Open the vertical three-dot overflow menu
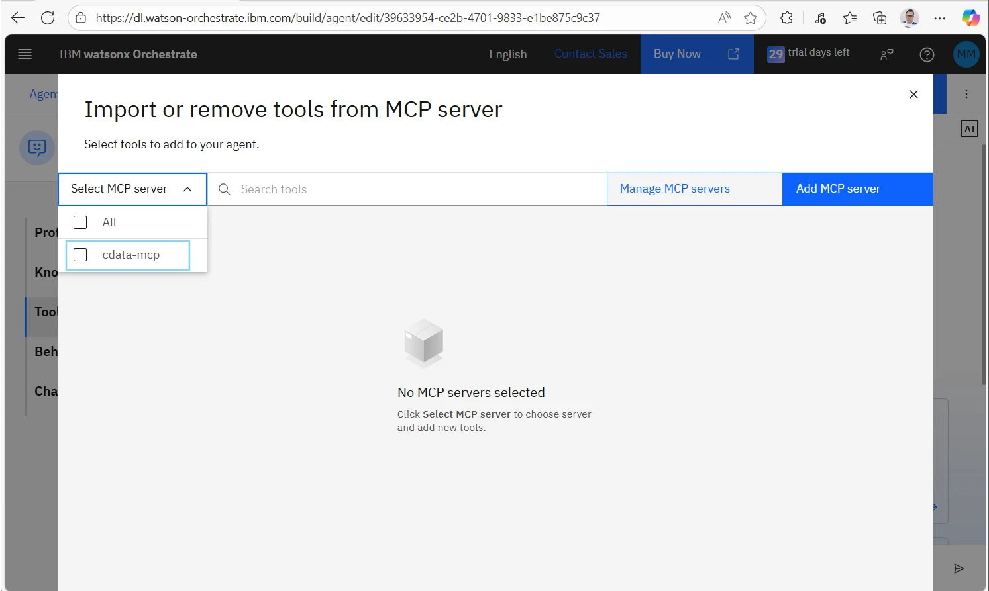989x591 pixels. [966, 94]
